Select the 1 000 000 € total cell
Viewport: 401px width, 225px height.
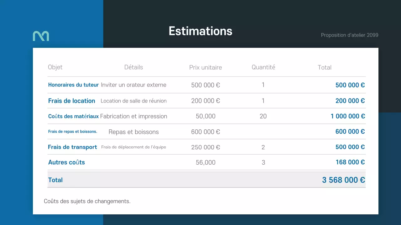point(348,116)
